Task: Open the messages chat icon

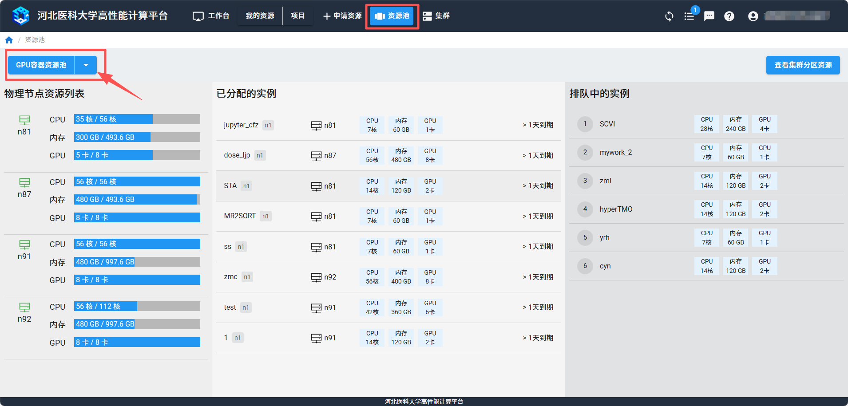Action: click(709, 16)
